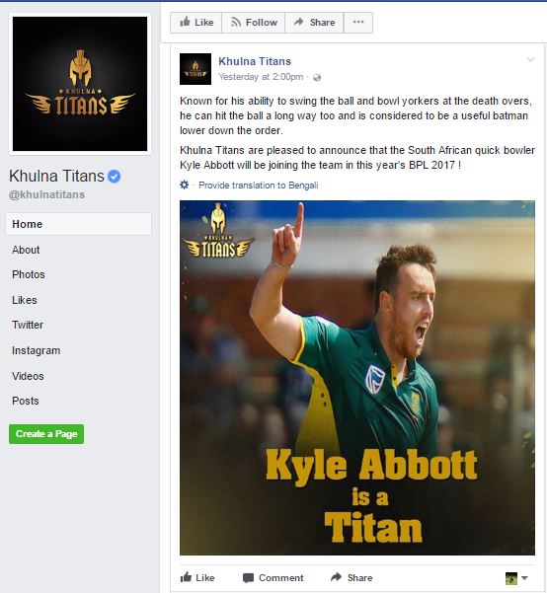This screenshot has height=593, width=547.
Task: Share the page using top Share button
Action: coord(314,23)
